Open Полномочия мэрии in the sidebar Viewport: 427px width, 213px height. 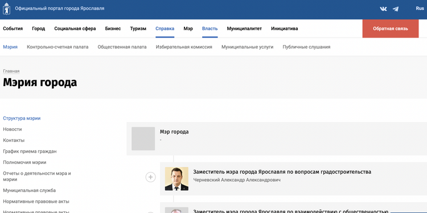(24, 162)
